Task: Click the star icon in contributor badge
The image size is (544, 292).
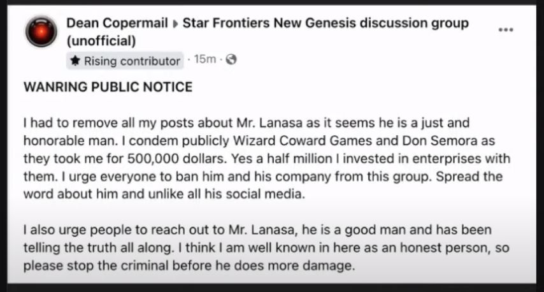Action: coord(75,61)
